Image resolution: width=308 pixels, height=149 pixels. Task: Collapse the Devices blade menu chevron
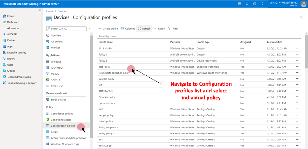pyautogui.click(x=90, y=29)
